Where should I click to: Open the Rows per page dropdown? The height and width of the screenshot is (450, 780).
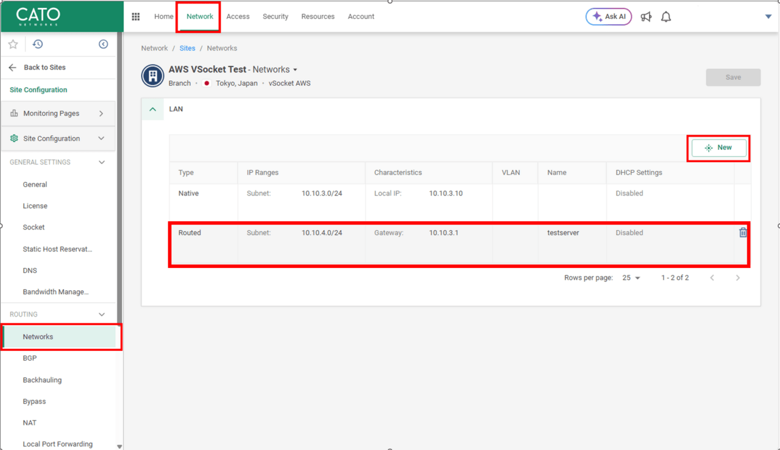(631, 278)
